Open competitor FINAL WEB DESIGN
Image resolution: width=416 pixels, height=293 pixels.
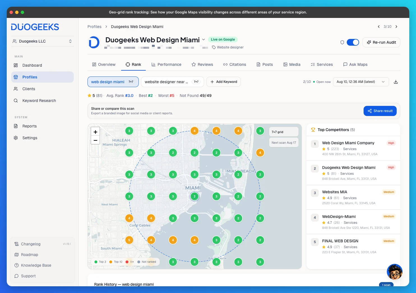point(353,246)
